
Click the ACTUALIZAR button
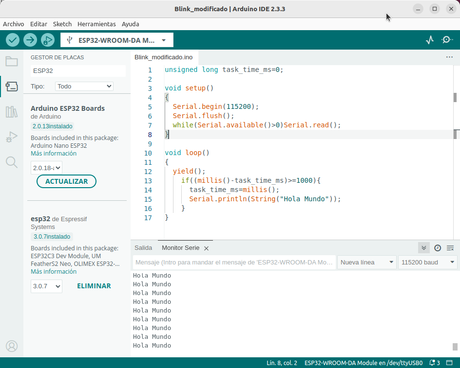pos(66,181)
